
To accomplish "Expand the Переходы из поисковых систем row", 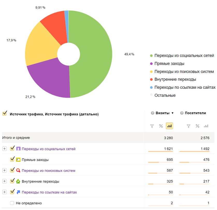I will (4, 170).
